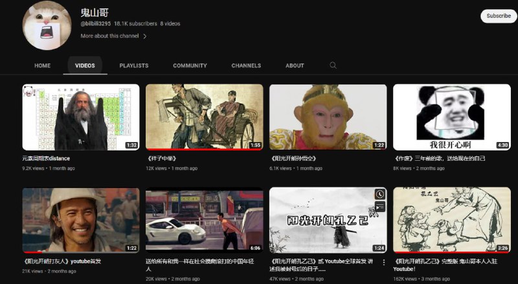
Task: Play the ink-wash swordsman thumbnail
Action: click(328, 220)
